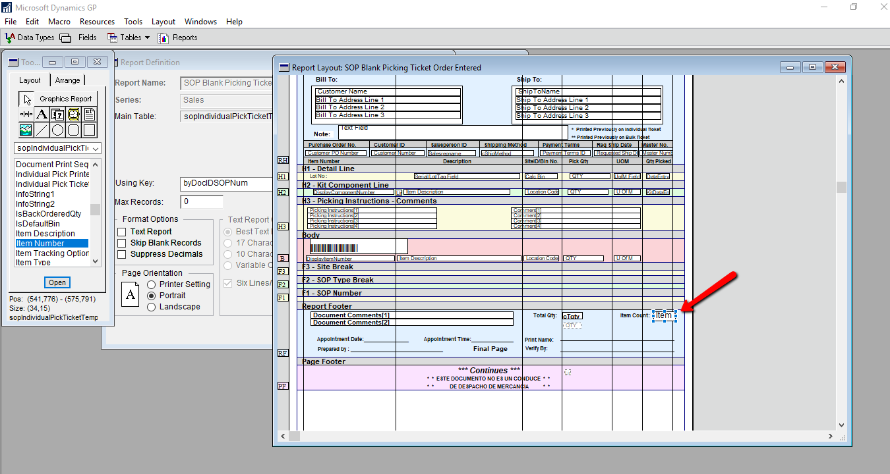Screen dimensions: 890x474
Task: Select the picture tool in Toolbox
Action: coord(26,130)
